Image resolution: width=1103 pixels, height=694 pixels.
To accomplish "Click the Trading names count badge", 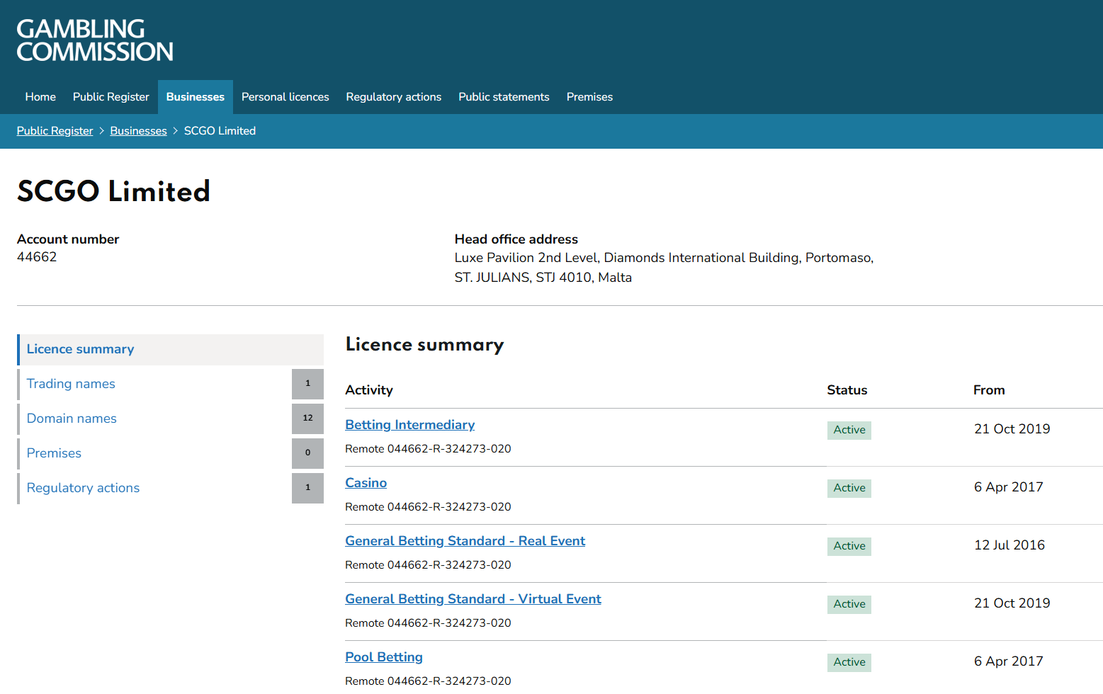I will [307, 384].
